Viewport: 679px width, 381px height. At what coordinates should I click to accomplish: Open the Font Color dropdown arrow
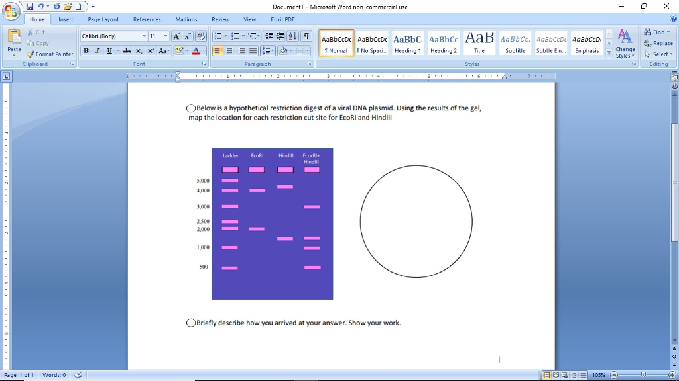tap(203, 52)
